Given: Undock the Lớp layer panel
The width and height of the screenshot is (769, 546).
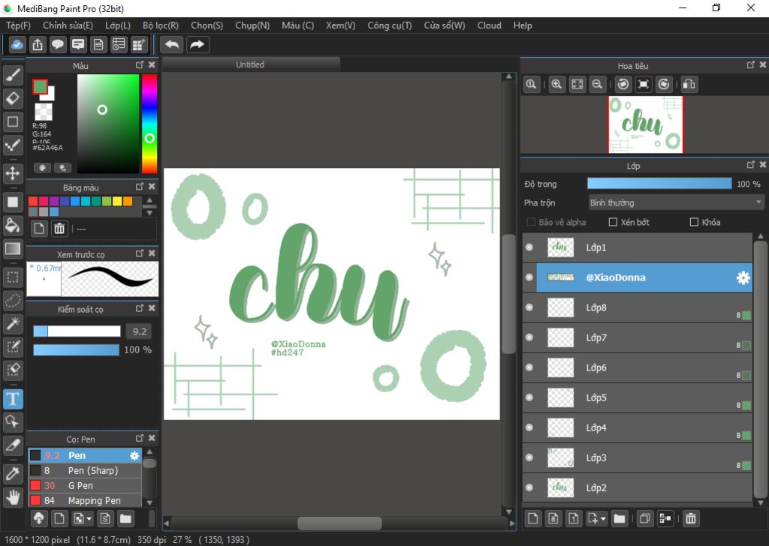Looking at the screenshot, I should [x=751, y=165].
